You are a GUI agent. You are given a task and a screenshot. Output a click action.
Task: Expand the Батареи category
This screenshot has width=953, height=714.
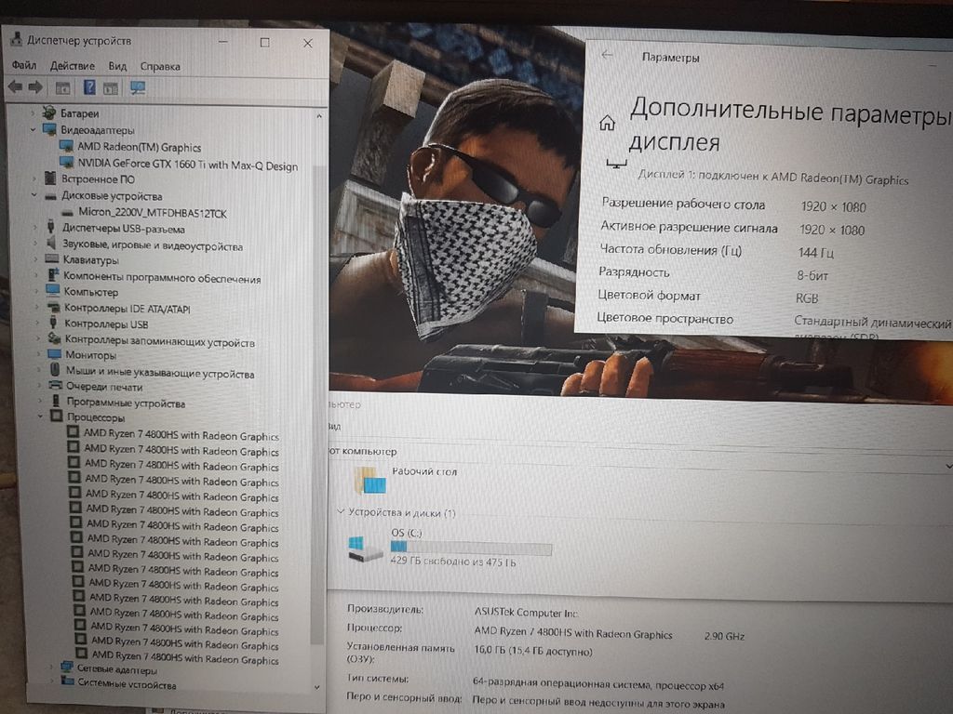coord(33,112)
